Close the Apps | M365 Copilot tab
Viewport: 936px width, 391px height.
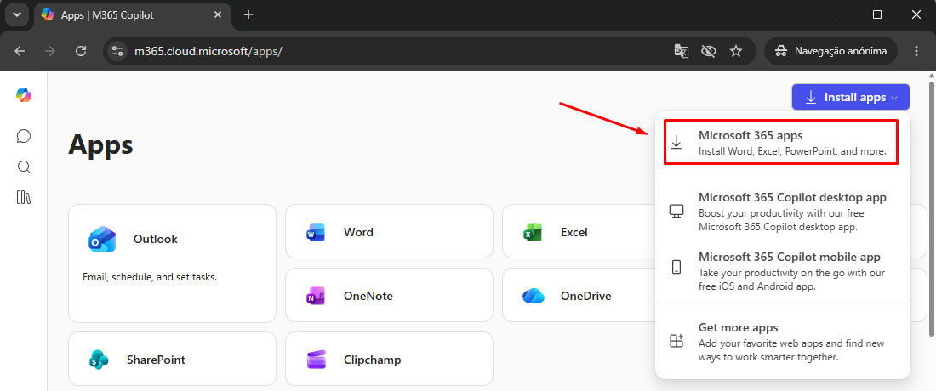(219, 15)
